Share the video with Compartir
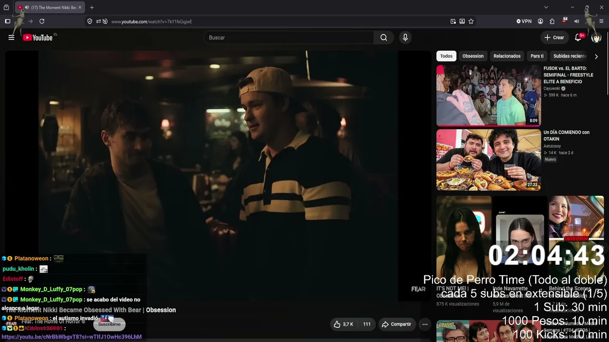 click(396, 324)
